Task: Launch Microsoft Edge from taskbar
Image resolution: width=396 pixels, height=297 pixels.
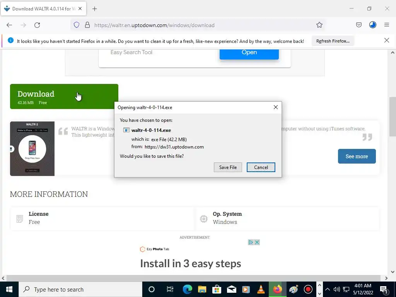Action: 187,289
